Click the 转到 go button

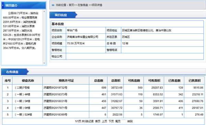point(130,121)
